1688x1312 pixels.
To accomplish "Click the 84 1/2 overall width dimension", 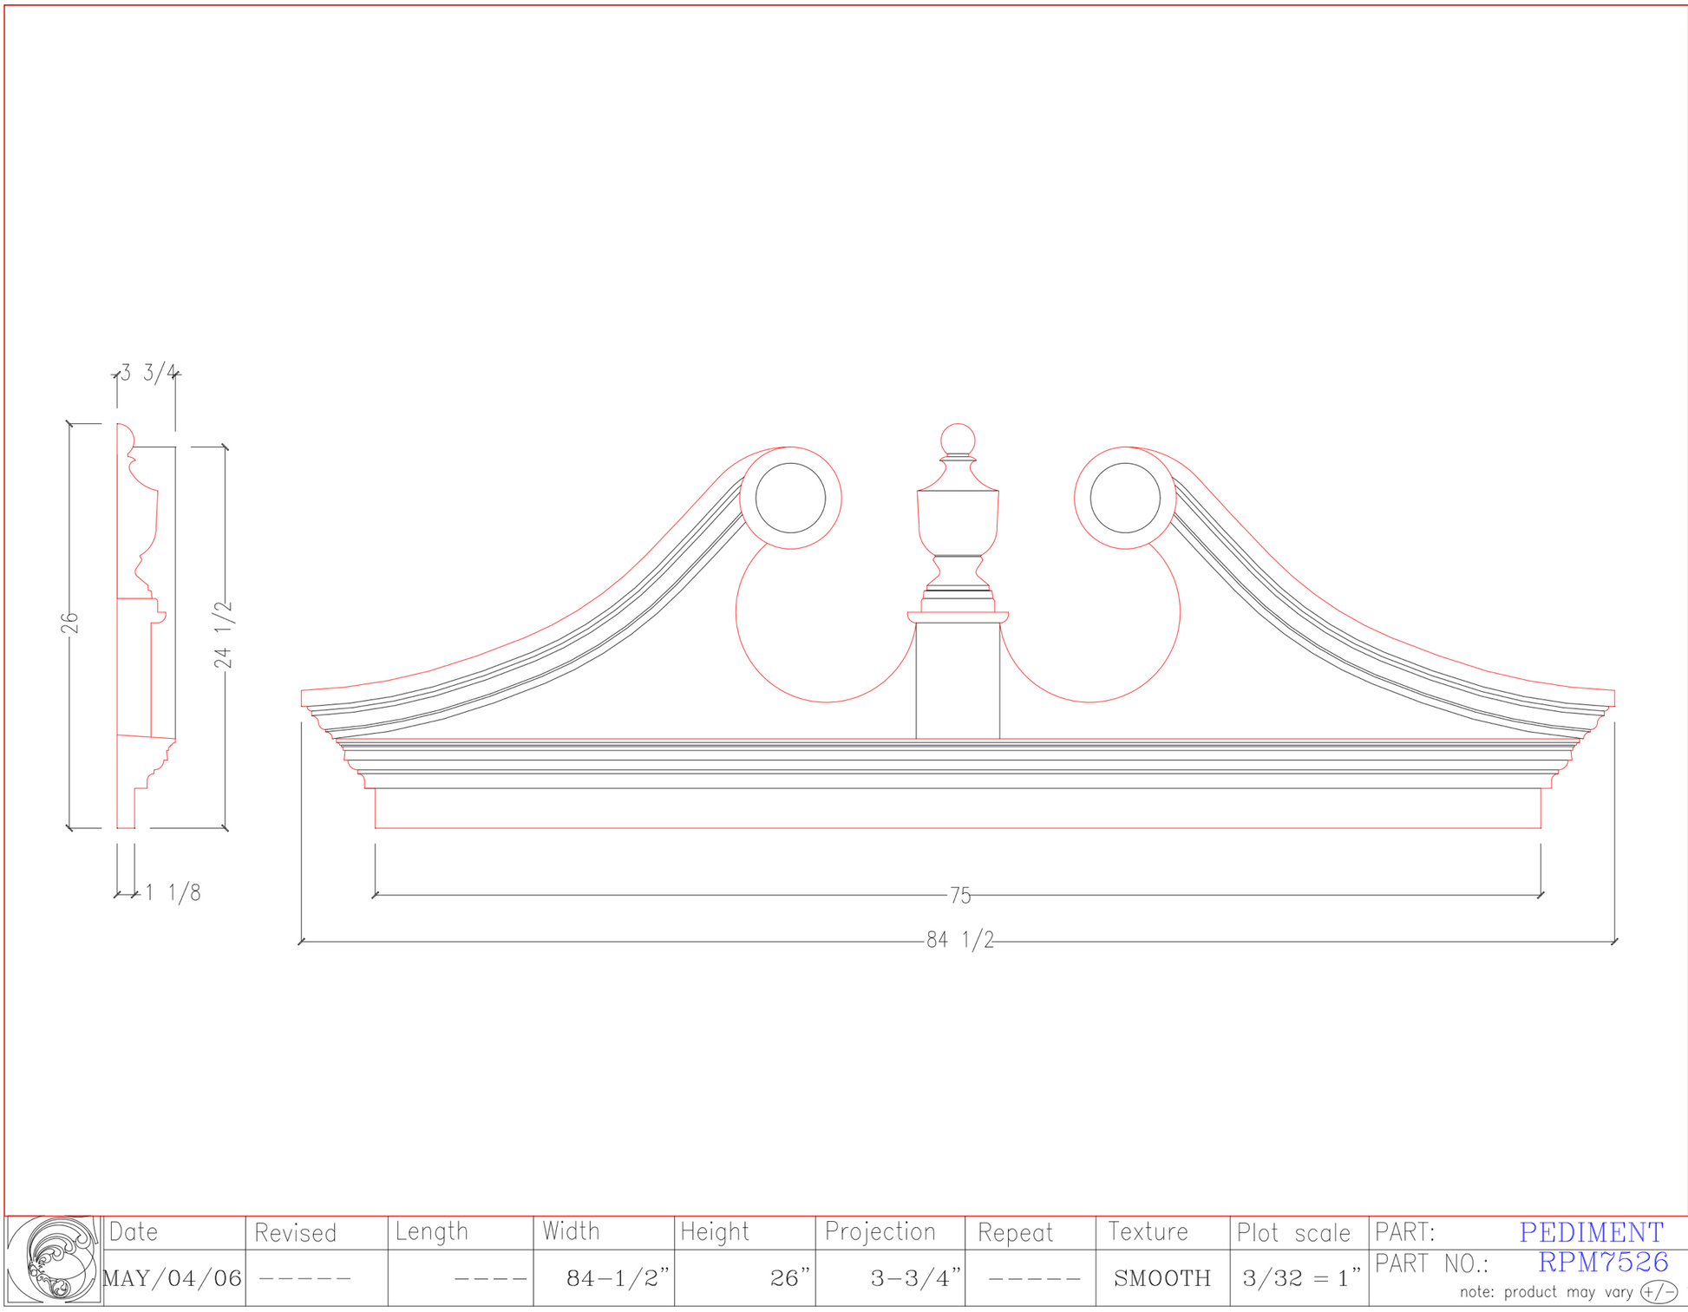I will click(x=959, y=941).
